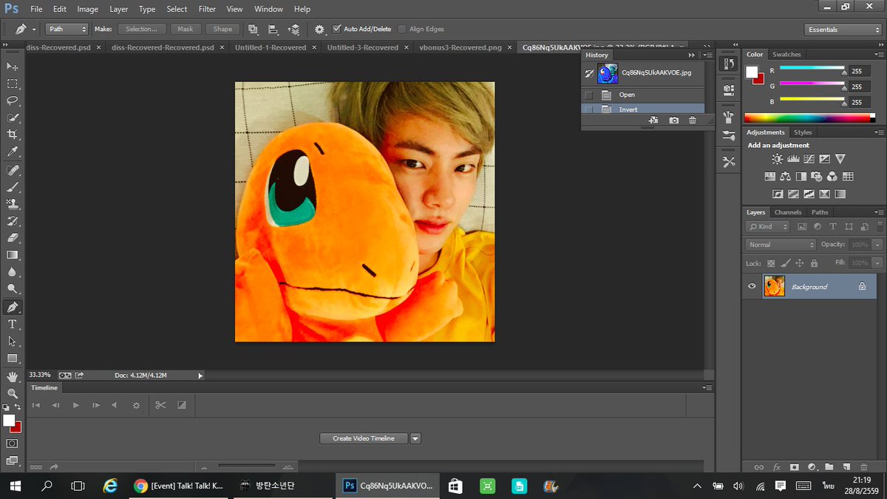This screenshot has width=887, height=499.
Task: Add a Channel Mixer adjustment
Action: (832, 177)
